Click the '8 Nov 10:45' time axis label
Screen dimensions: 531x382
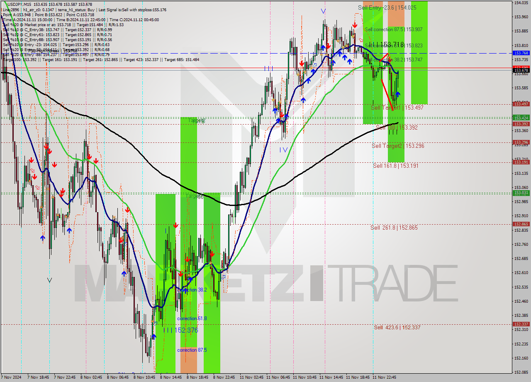tap(144, 377)
